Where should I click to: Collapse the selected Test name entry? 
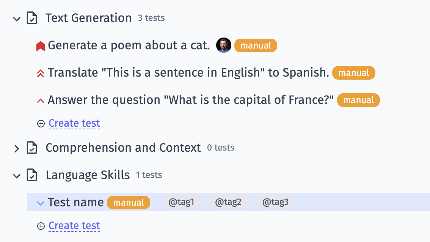click(40, 203)
